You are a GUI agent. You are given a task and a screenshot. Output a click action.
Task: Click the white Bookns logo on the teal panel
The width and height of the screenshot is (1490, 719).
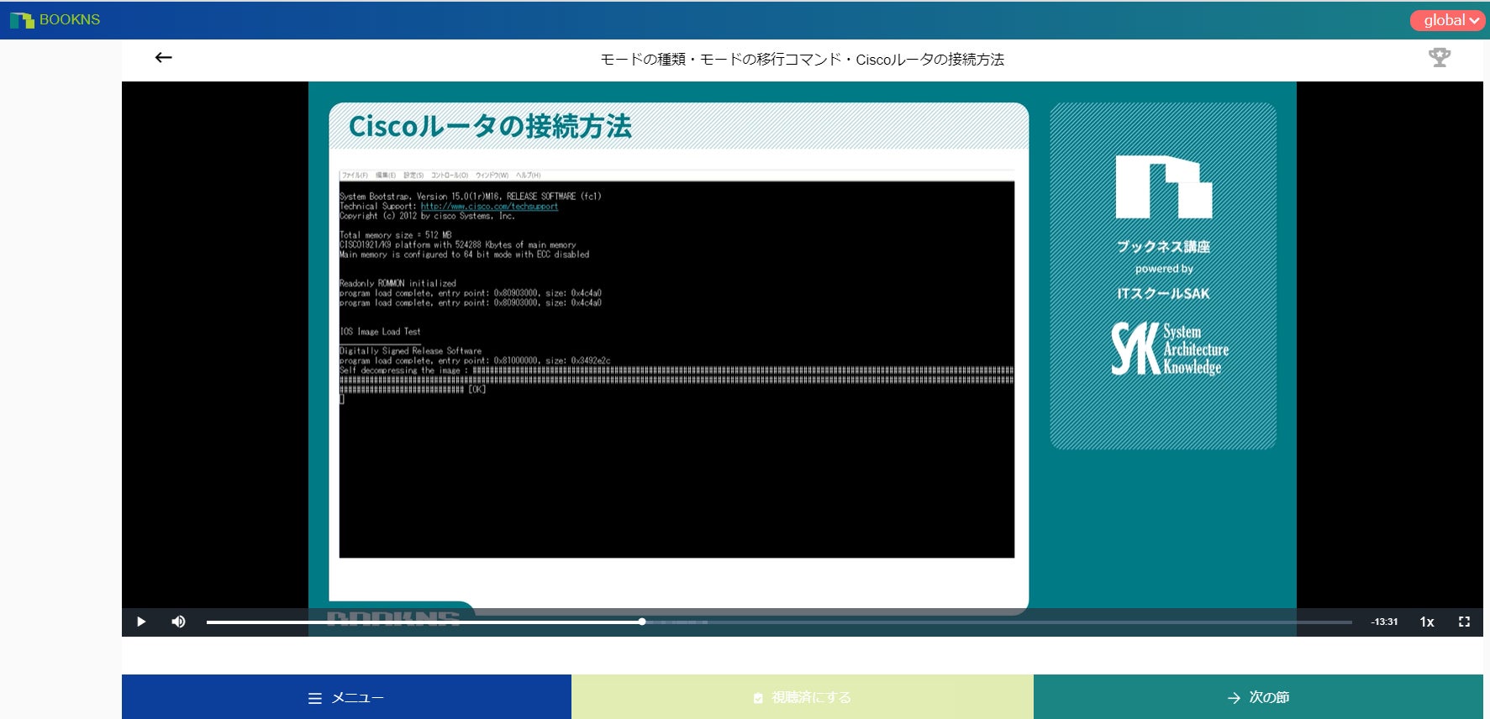click(x=1164, y=187)
